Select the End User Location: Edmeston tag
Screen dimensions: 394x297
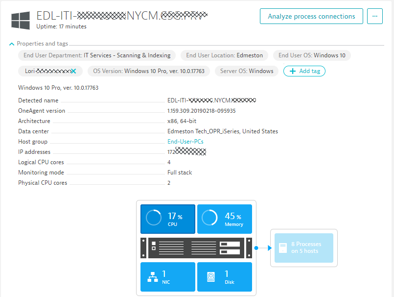224,55
